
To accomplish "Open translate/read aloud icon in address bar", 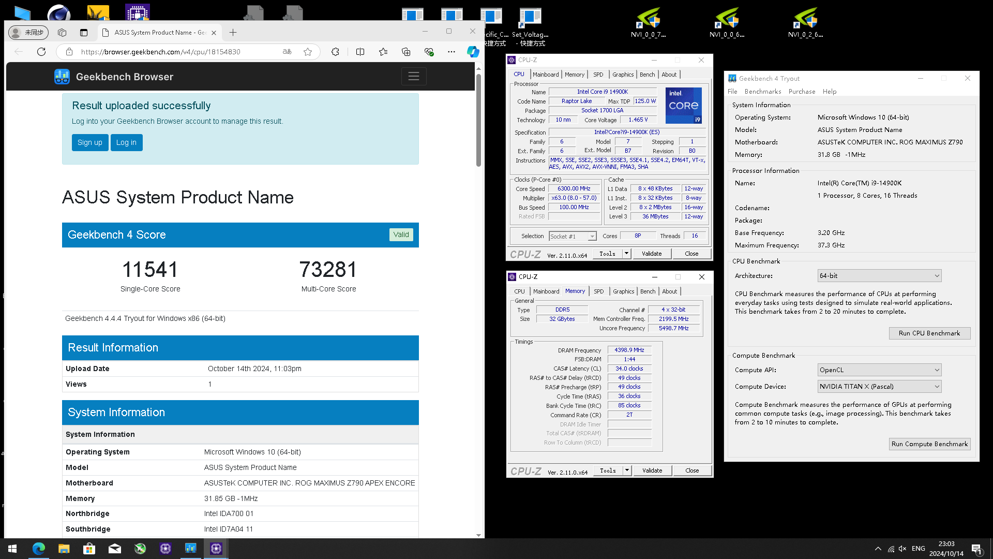I will click(x=287, y=52).
